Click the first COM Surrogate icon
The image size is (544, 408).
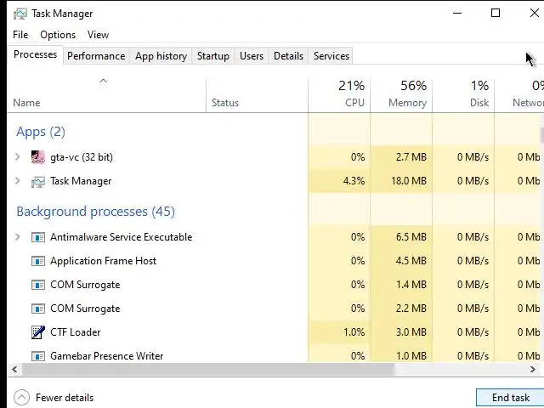click(x=37, y=285)
